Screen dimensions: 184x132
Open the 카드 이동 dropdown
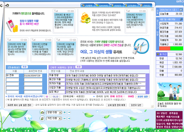click(54, 118)
